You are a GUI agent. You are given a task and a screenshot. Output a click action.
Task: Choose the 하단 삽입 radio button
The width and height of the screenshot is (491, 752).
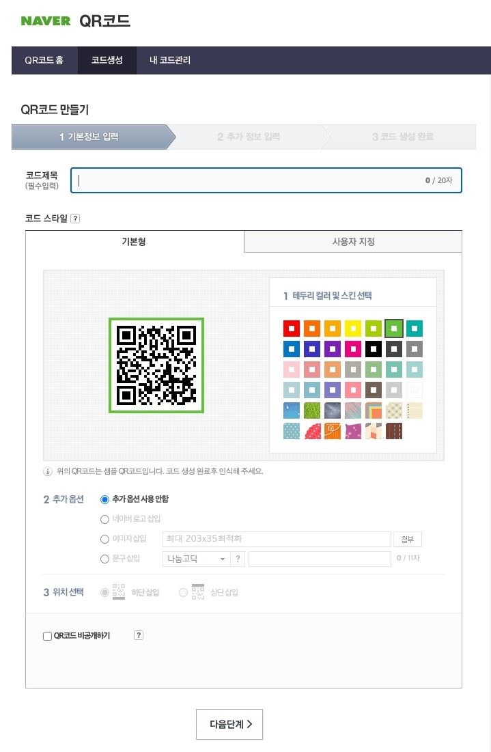(104, 592)
